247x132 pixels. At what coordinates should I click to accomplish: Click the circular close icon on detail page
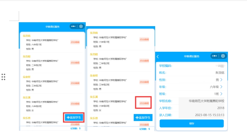pos(223,56)
